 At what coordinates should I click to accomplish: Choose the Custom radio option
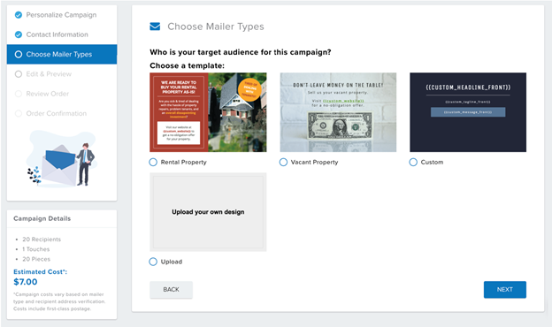pos(413,162)
